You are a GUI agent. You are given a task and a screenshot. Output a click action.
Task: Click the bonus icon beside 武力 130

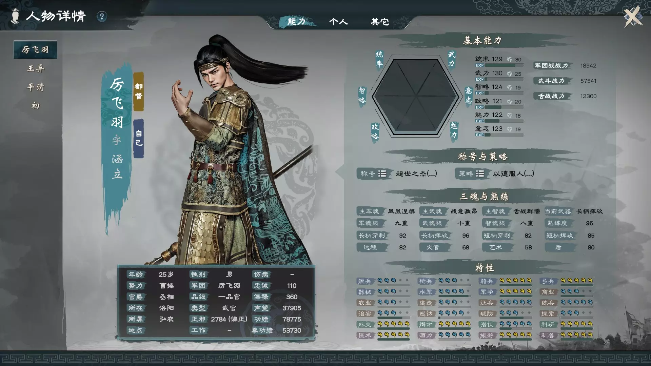[x=509, y=74]
